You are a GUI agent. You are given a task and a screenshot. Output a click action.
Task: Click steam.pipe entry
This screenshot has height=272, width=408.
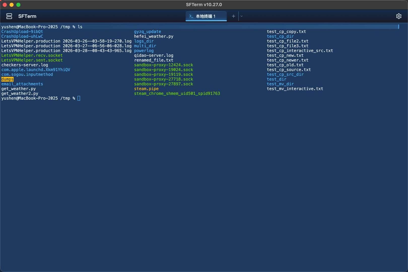(x=146, y=89)
